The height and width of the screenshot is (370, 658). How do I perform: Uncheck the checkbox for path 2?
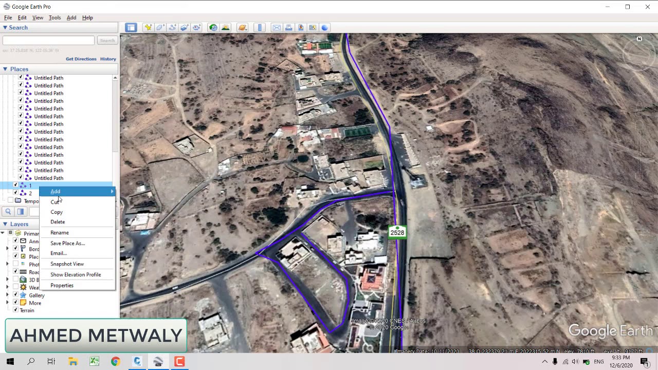tap(15, 193)
